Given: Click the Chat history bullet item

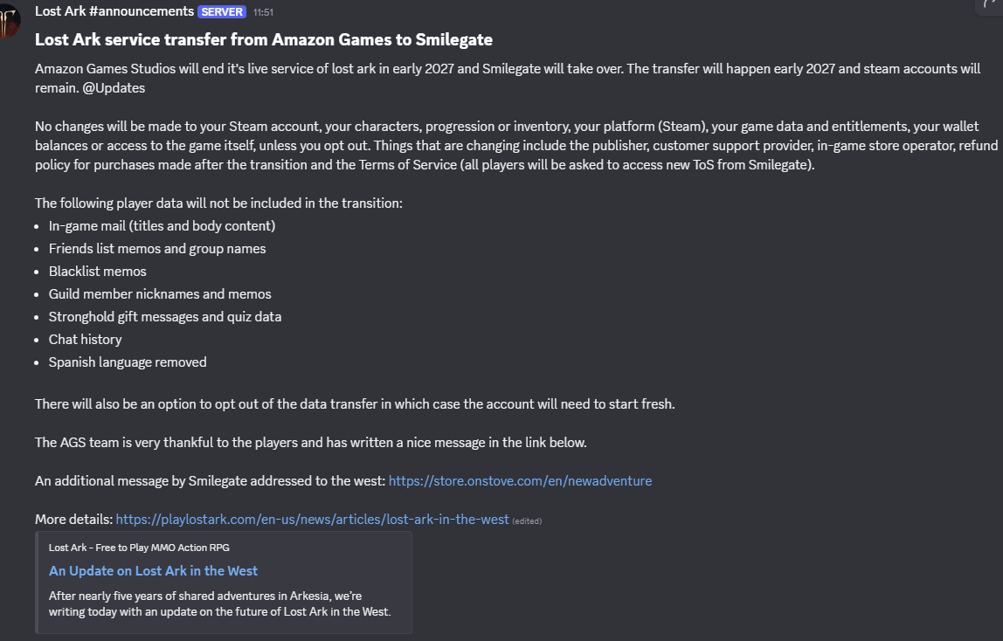Looking at the screenshot, I should coord(85,340).
